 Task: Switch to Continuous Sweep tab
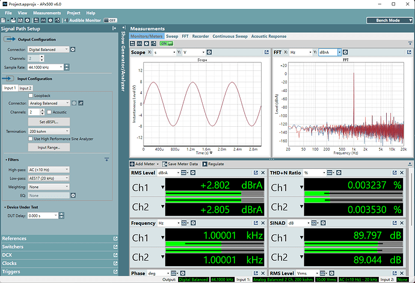click(230, 36)
